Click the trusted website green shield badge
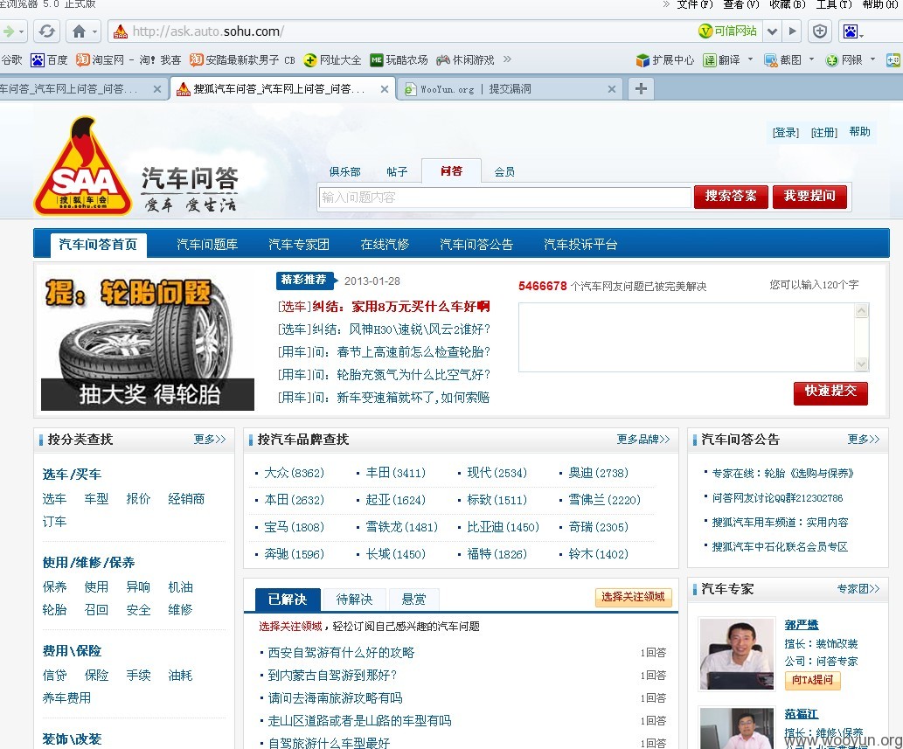This screenshot has width=903, height=749. pos(727,31)
